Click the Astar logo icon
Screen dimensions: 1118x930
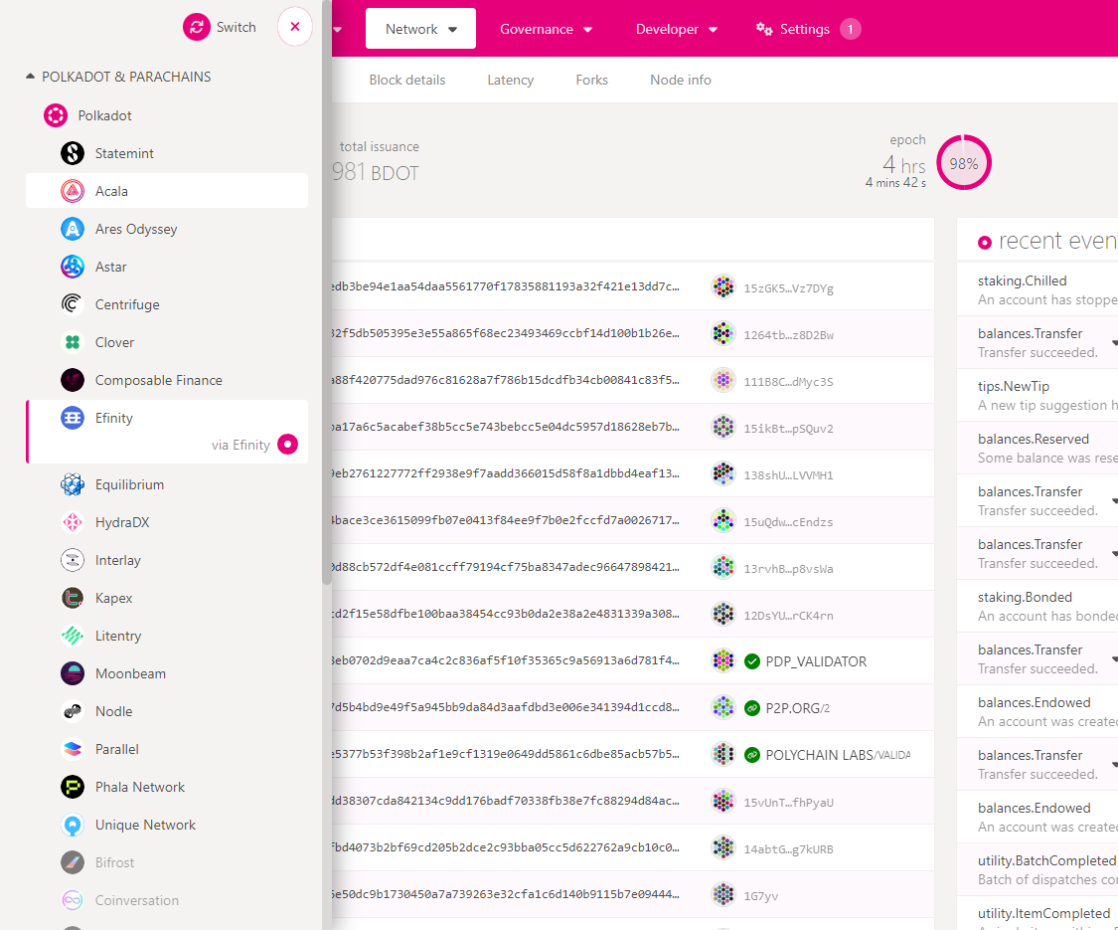pyautogui.click(x=72, y=267)
